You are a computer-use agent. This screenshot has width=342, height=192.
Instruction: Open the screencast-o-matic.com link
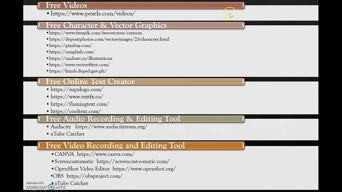pos(133,162)
